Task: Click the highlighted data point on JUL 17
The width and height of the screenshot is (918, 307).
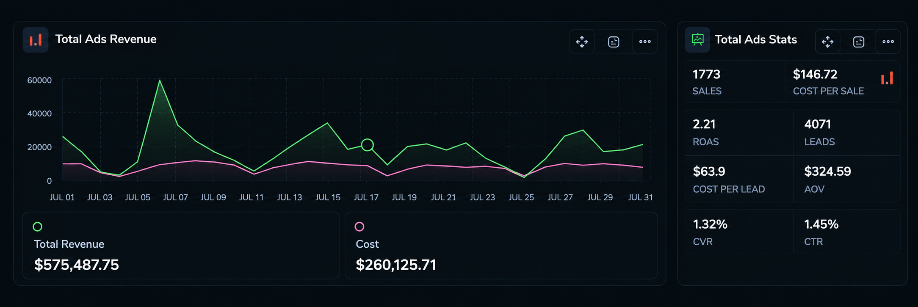Action: click(368, 145)
